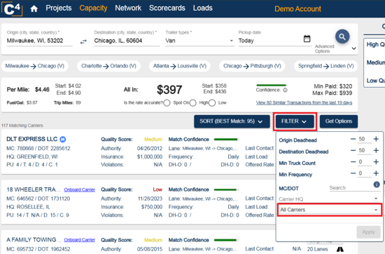
Task: Select Chicago → Pittsburgh (V) lane chip
Action: tap(252, 66)
